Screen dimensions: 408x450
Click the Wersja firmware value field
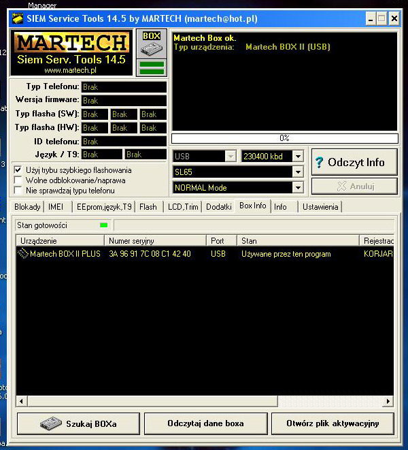[124, 101]
